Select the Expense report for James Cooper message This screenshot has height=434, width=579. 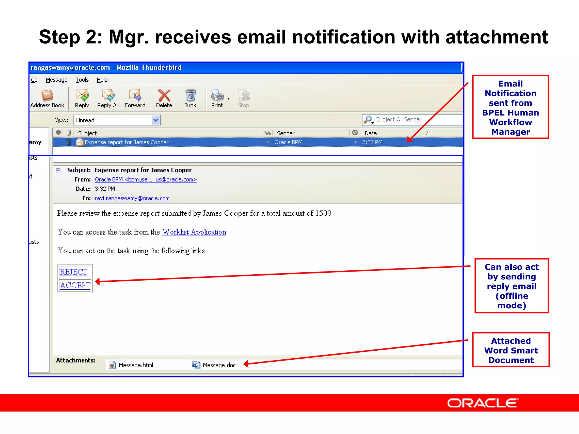coord(258,142)
